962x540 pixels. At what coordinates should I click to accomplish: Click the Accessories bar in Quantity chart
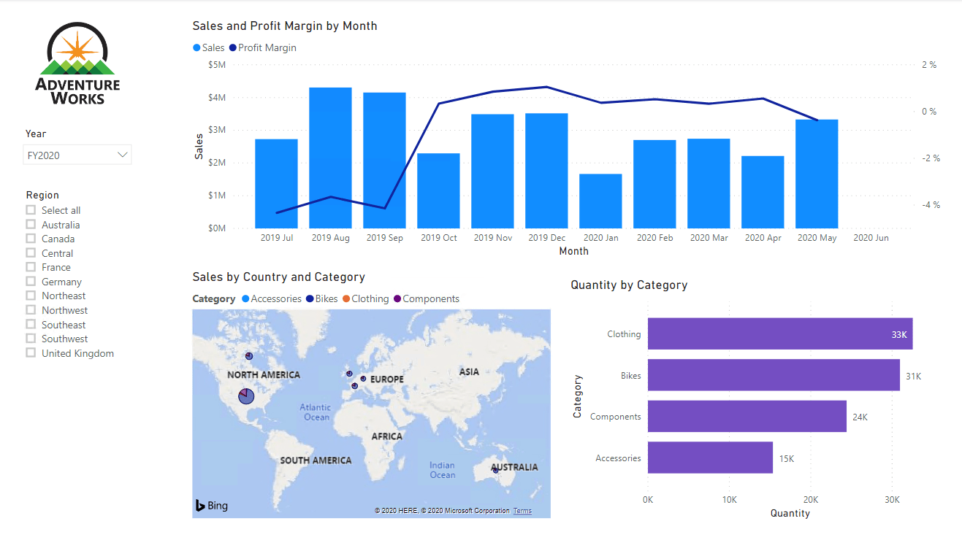pyautogui.click(x=710, y=458)
